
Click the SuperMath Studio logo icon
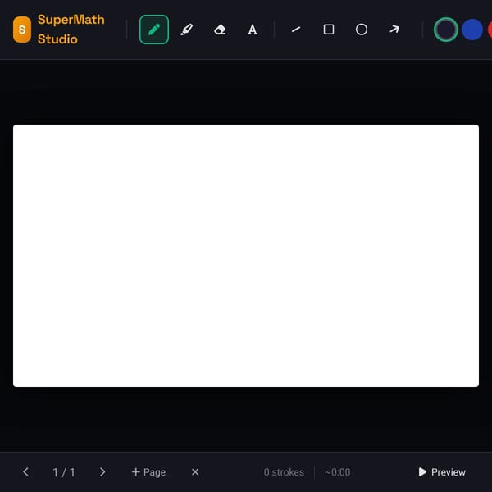point(22,30)
